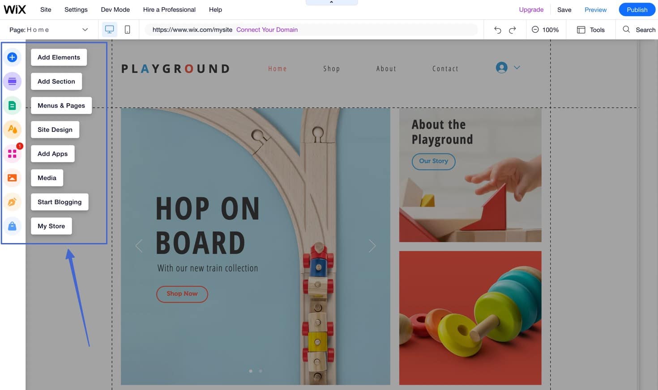Select the Add Section sidebar icon

pos(12,81)
